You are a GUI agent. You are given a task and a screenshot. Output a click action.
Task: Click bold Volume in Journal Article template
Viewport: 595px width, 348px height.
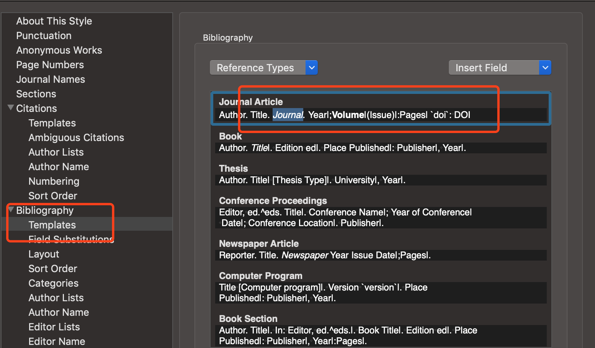[348, 115]
